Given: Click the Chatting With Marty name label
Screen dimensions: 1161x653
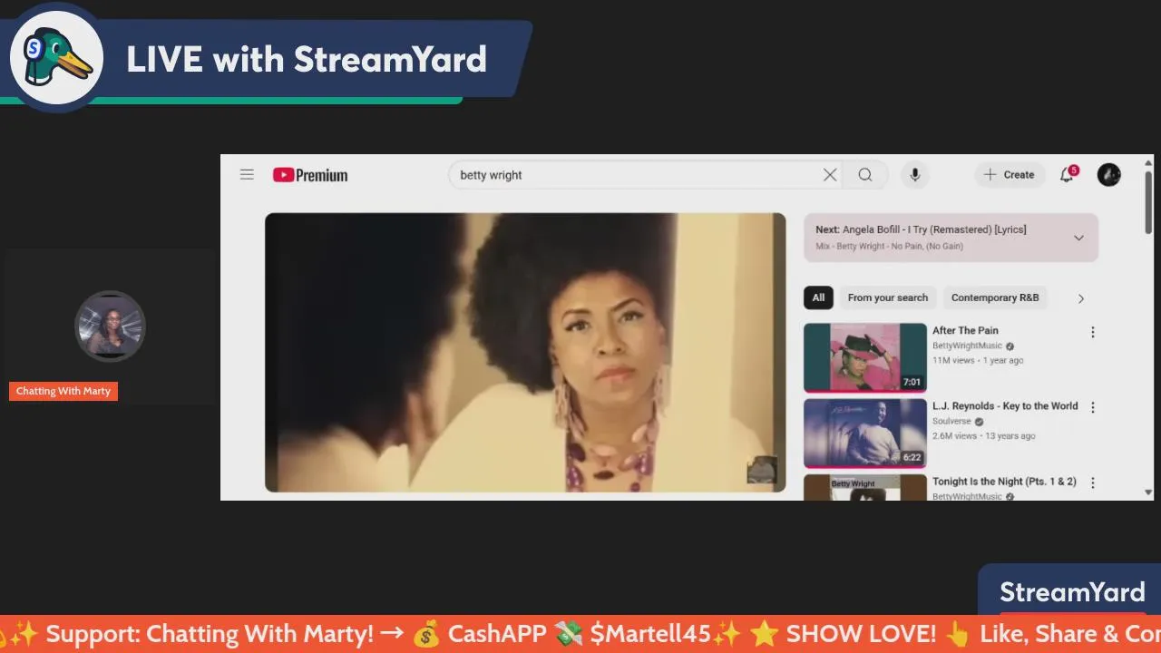Looking at the screenshot, I should [x=63, y=391].
